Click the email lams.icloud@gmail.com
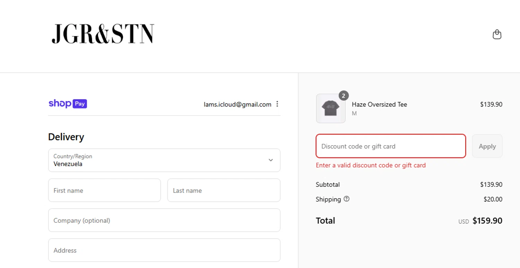Image resolution: width=520 pixels, height=268 pixels. [x=237, y=104]
